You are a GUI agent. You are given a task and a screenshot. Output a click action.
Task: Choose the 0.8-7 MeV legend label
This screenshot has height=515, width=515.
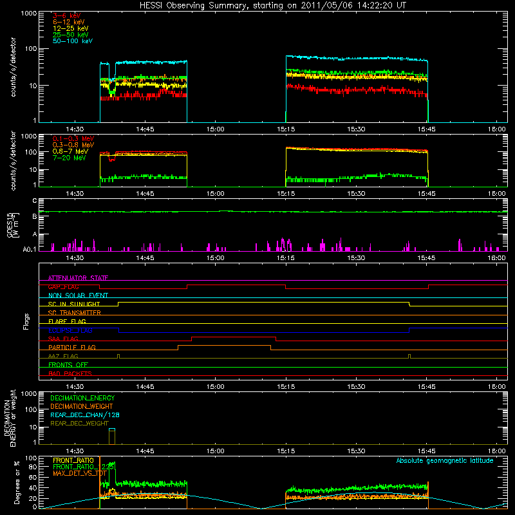pyautogui.click(x=70, y=151)
